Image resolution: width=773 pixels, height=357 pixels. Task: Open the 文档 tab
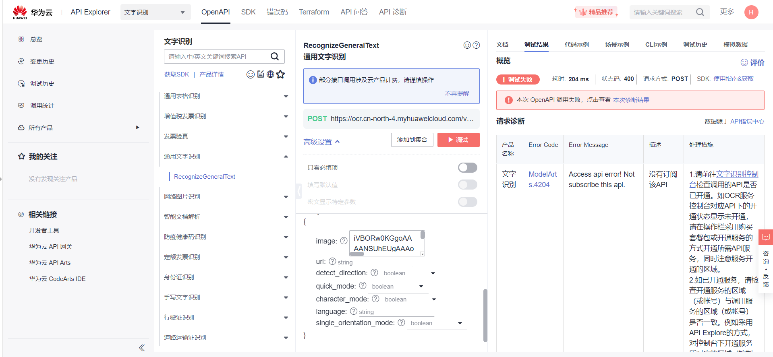[502, 45]
